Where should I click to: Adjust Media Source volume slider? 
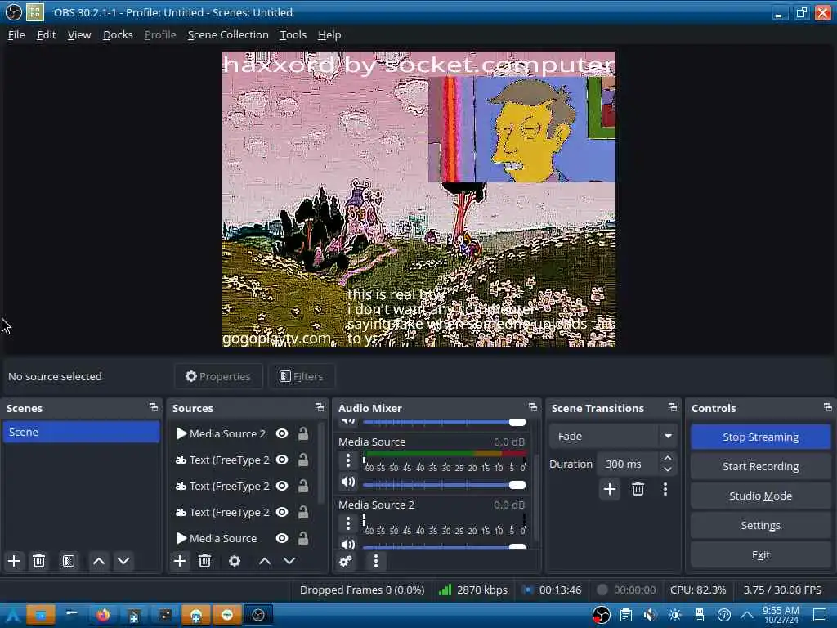coord(444,485)
